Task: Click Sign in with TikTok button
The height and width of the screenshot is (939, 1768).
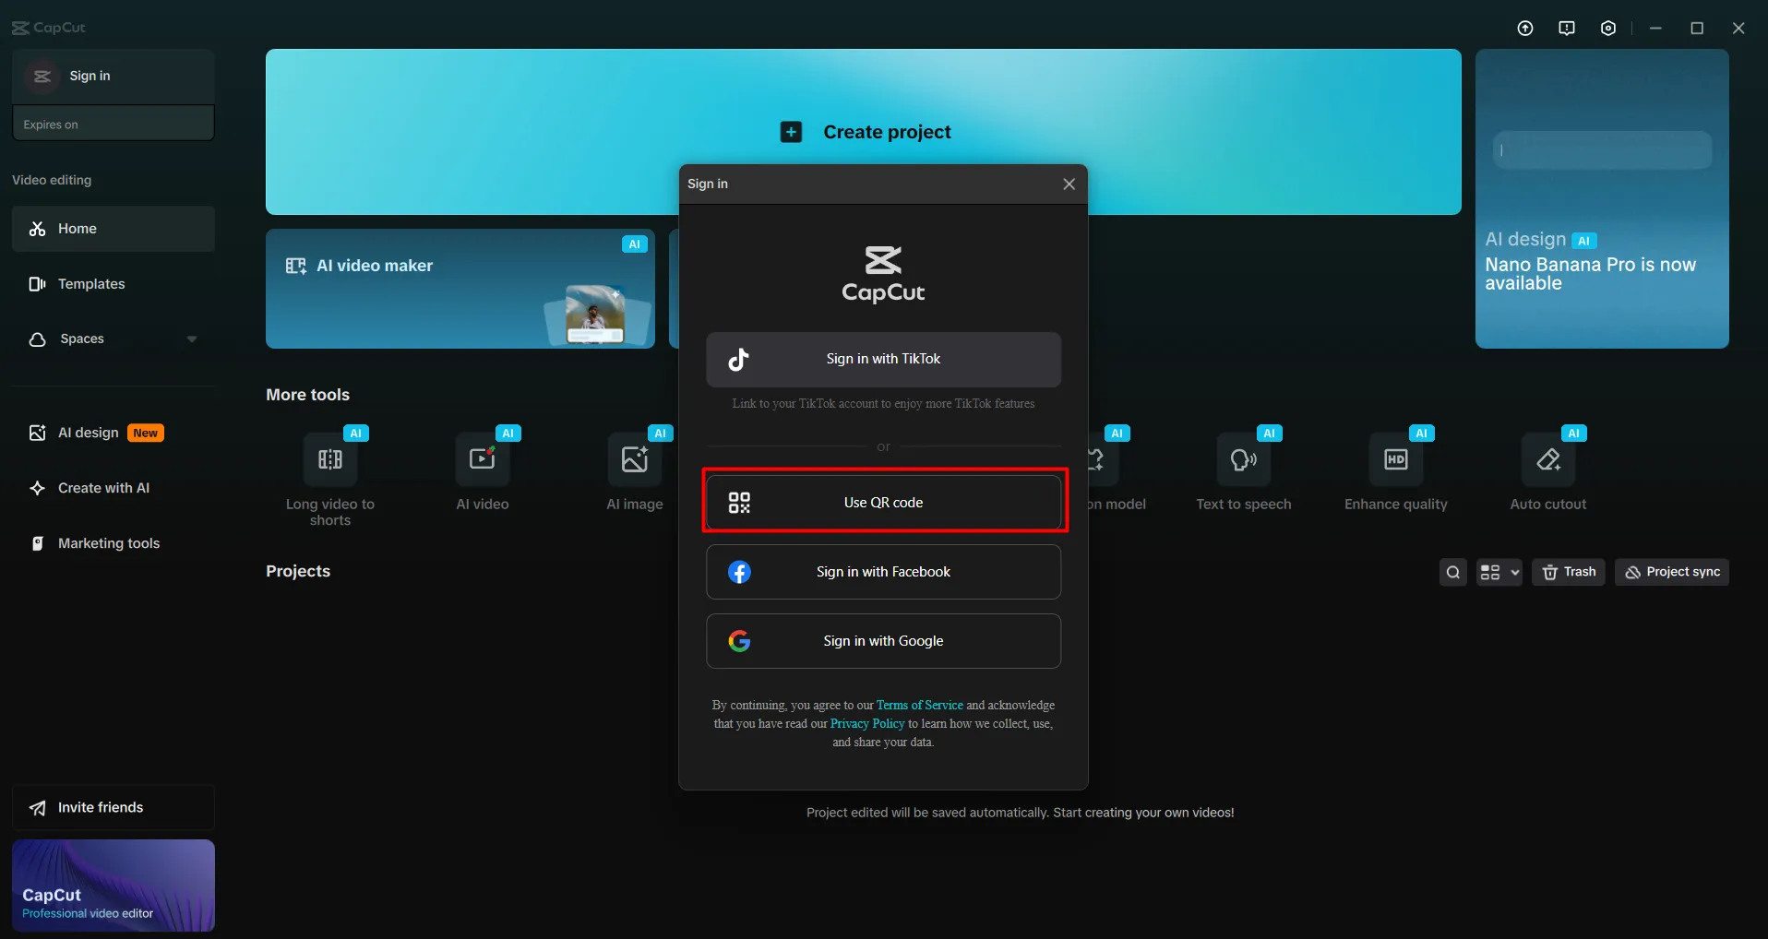Action: pos(883,360)
